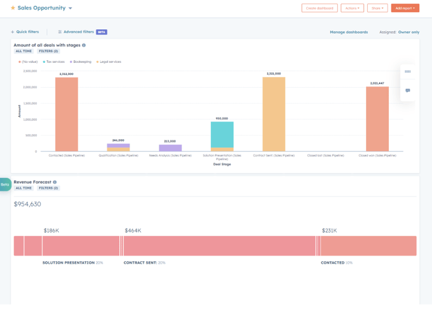The height and width of the screenshot is (314, 432).
Task: Toggle the Bookkeeping legend item
Action: pyautogui.click(x=81, y=62)
